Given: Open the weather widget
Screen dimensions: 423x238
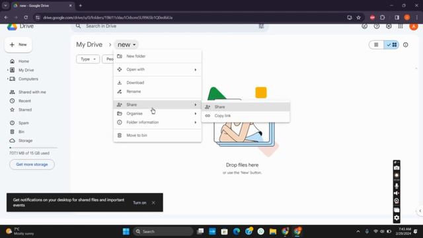Looking at the screenshot, I should [x=20, y=231].
